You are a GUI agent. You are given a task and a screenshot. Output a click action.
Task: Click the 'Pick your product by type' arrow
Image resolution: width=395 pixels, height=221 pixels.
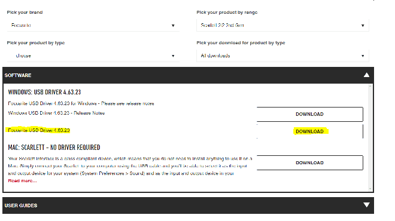pyautogui.click(x=173, y=56)
